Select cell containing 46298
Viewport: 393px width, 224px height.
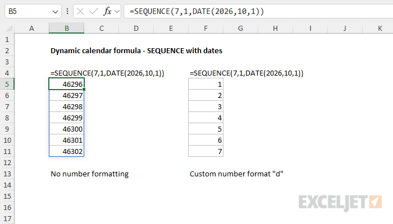click(x=67, y=107)
